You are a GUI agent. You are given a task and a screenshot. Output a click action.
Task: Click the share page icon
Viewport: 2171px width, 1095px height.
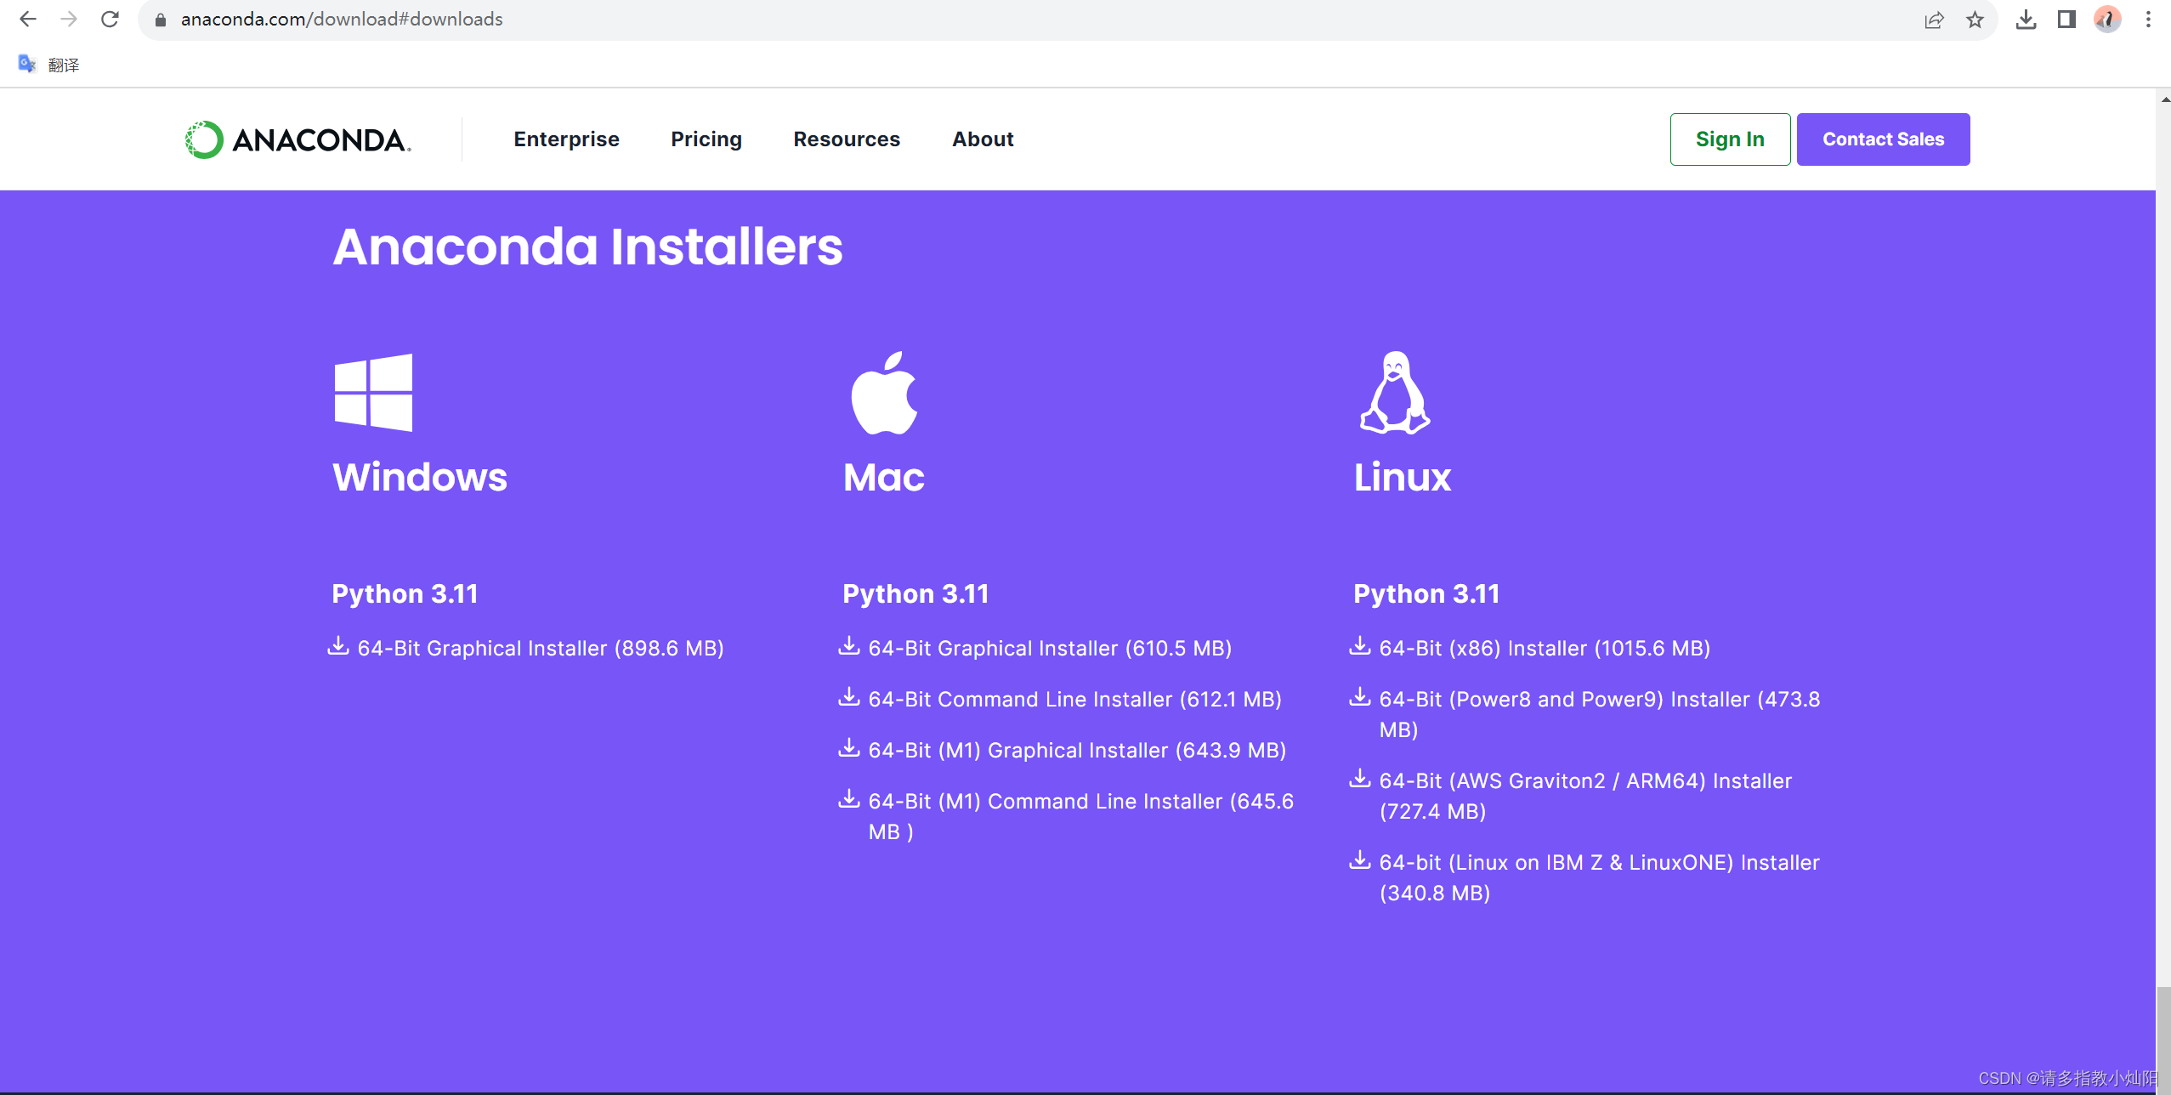1934,20
